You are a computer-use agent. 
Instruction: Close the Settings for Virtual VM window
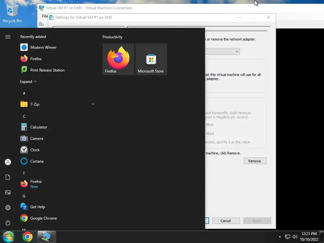tap(269, 17)
